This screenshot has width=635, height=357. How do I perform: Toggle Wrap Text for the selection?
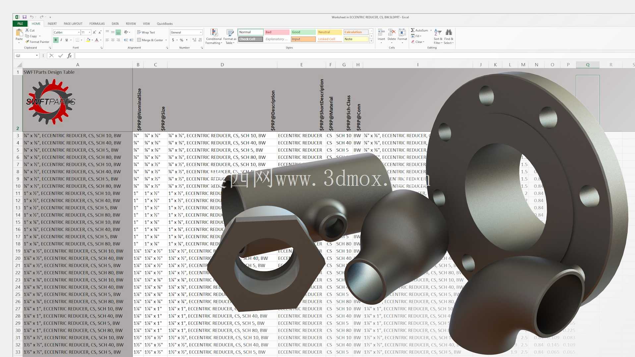pyautogui.click(x=146, y=32)
